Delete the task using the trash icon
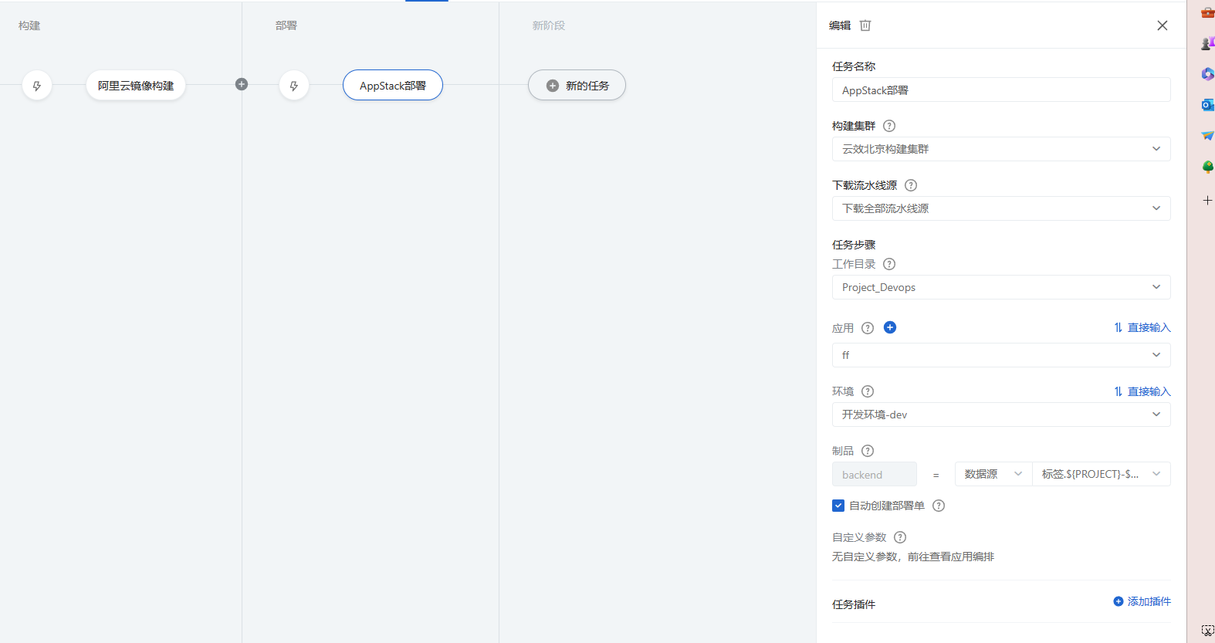This screenshot has width=1215, height=643. (x=865, y=25)
